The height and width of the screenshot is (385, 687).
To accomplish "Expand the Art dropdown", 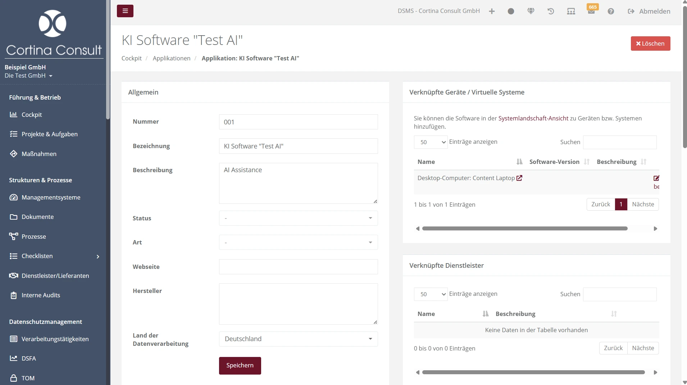I will pos(298,242).
